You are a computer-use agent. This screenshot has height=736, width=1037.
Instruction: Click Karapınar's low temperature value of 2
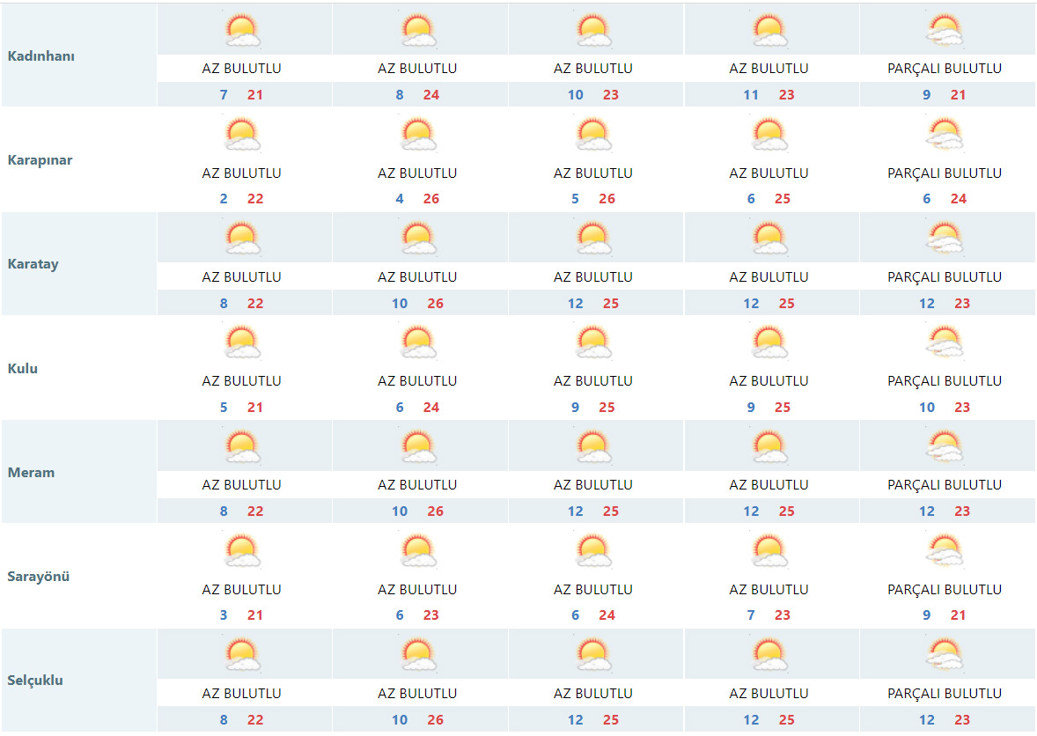(x=224, y=199)
